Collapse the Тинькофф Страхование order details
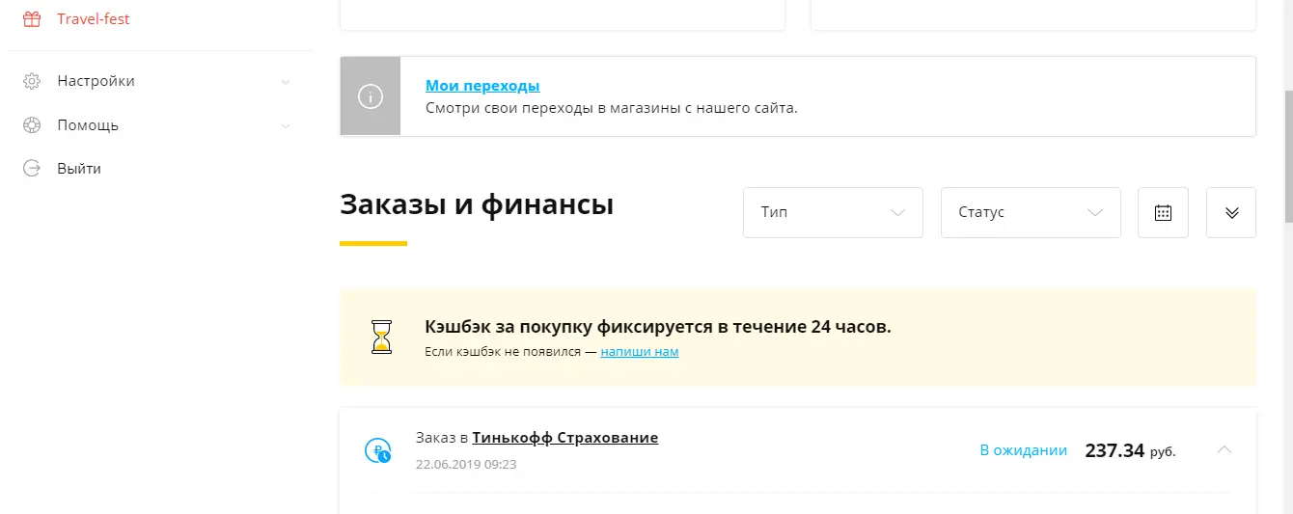This screenshot has height=514, width=1293. pos(1224,449)
